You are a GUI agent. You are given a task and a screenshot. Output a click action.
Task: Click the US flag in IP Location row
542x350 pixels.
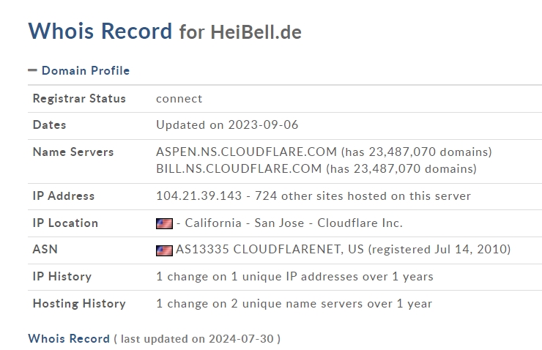[164, 223]
